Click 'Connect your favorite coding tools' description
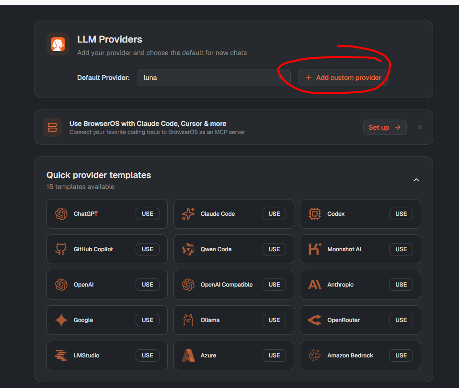Image resolution: width=459 pixels, height=388 pixels. [x=157, y=132]
